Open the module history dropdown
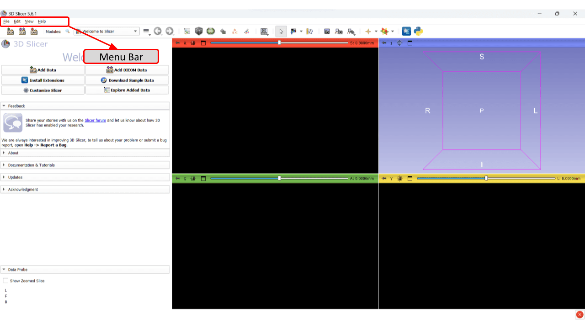585x329 pixels. (146, 32)
